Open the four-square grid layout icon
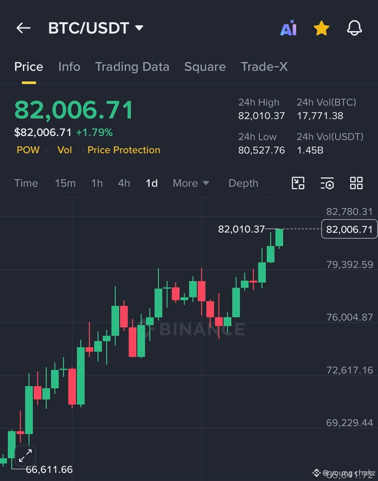The width and height of the screenshot is (378, 481). [356, 183]
